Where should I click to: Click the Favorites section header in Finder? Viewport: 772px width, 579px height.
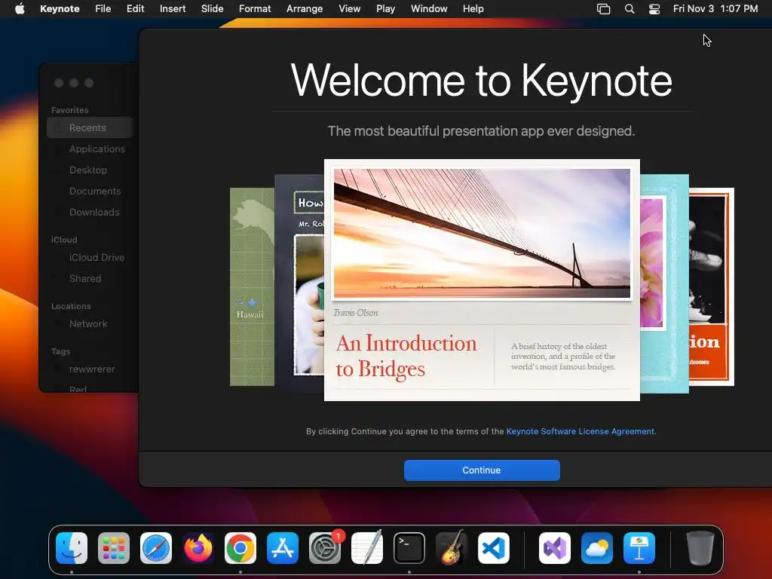pos(70,110)
